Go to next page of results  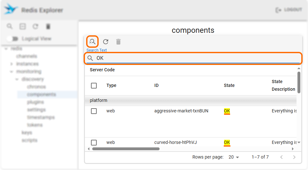tap(294, 157)
